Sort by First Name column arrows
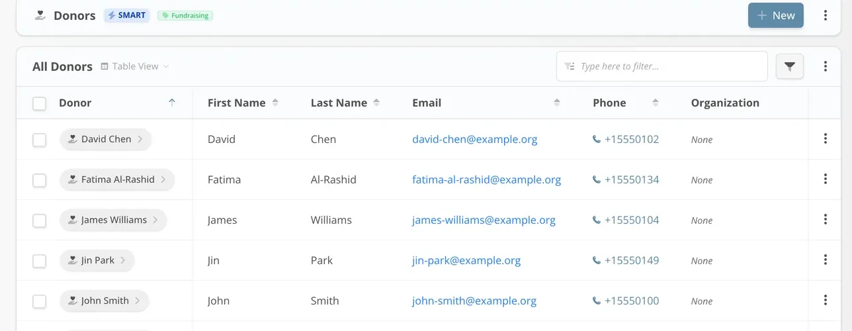852x331 pixels. click(275, 103)
